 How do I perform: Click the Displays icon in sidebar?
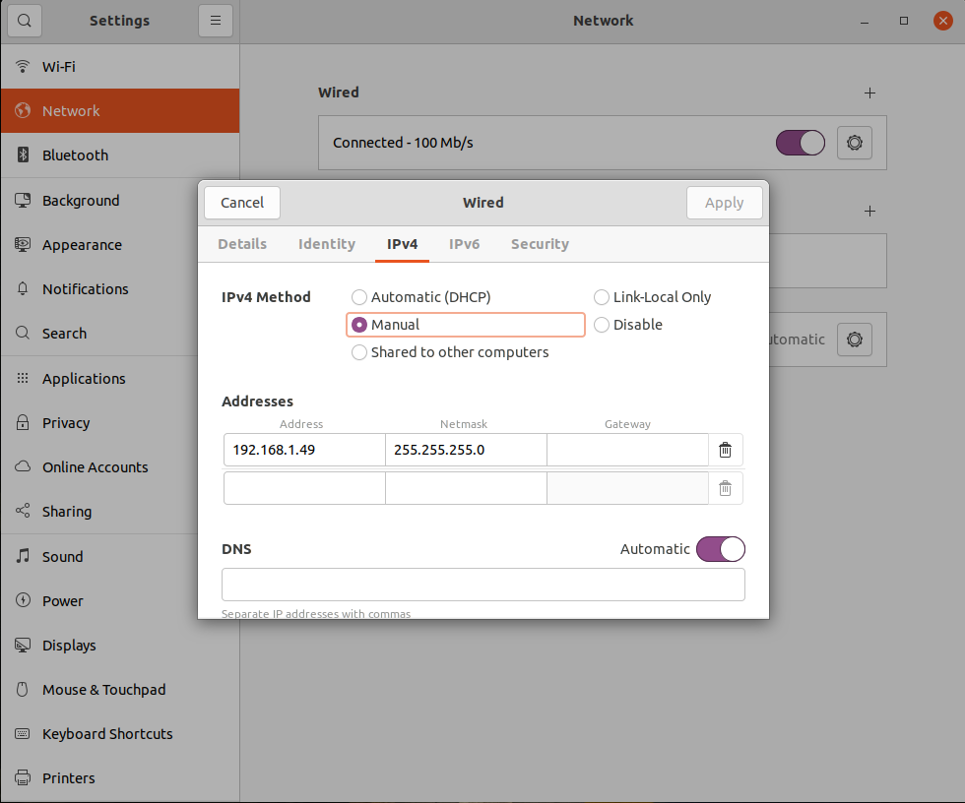[x=23, y=645]
